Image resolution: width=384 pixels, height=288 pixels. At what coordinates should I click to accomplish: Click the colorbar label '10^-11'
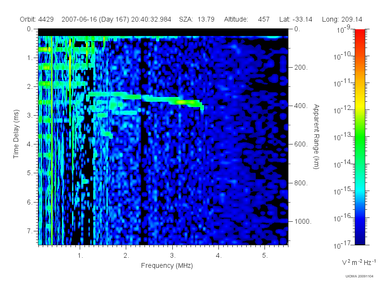click(343, 83)
